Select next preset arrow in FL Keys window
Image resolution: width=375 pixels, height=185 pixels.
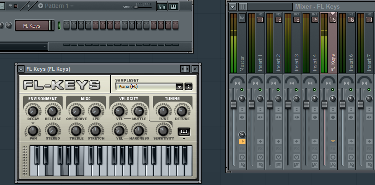tap(187, 69)
